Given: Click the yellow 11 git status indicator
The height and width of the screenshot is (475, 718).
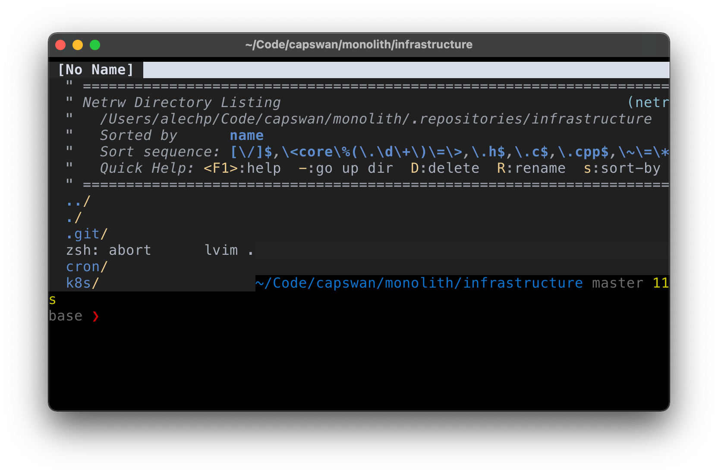Looking at the screenshot, I should [661, 283].
